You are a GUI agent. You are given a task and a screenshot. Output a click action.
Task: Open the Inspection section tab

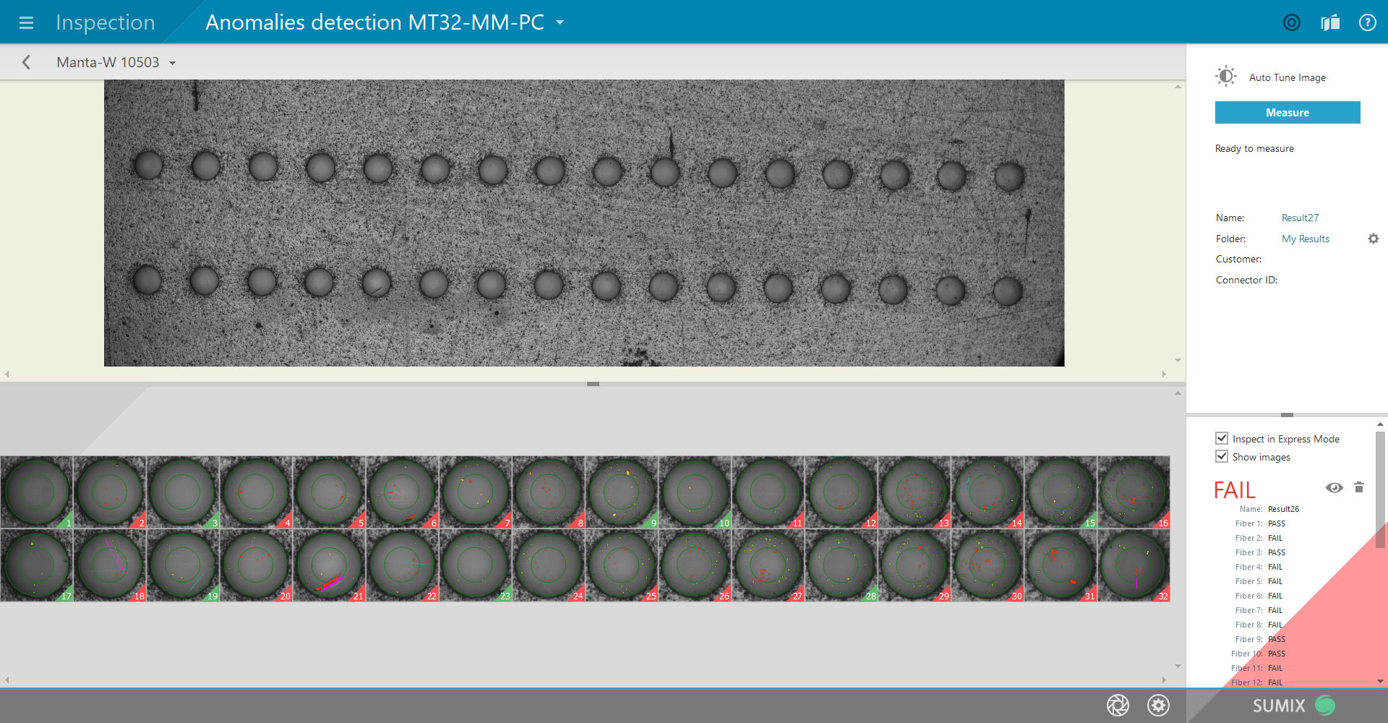[106, 22]
